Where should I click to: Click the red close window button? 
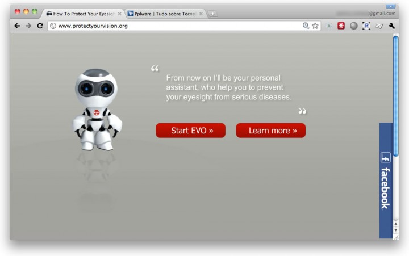click(17, 11)
